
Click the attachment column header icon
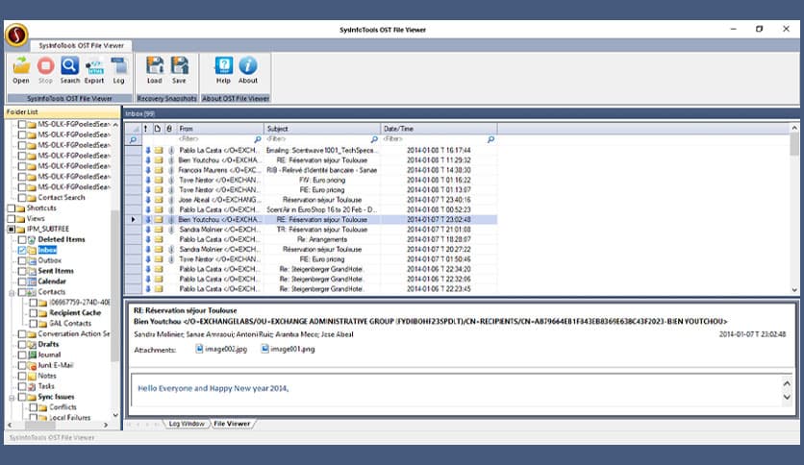(169, 129)
